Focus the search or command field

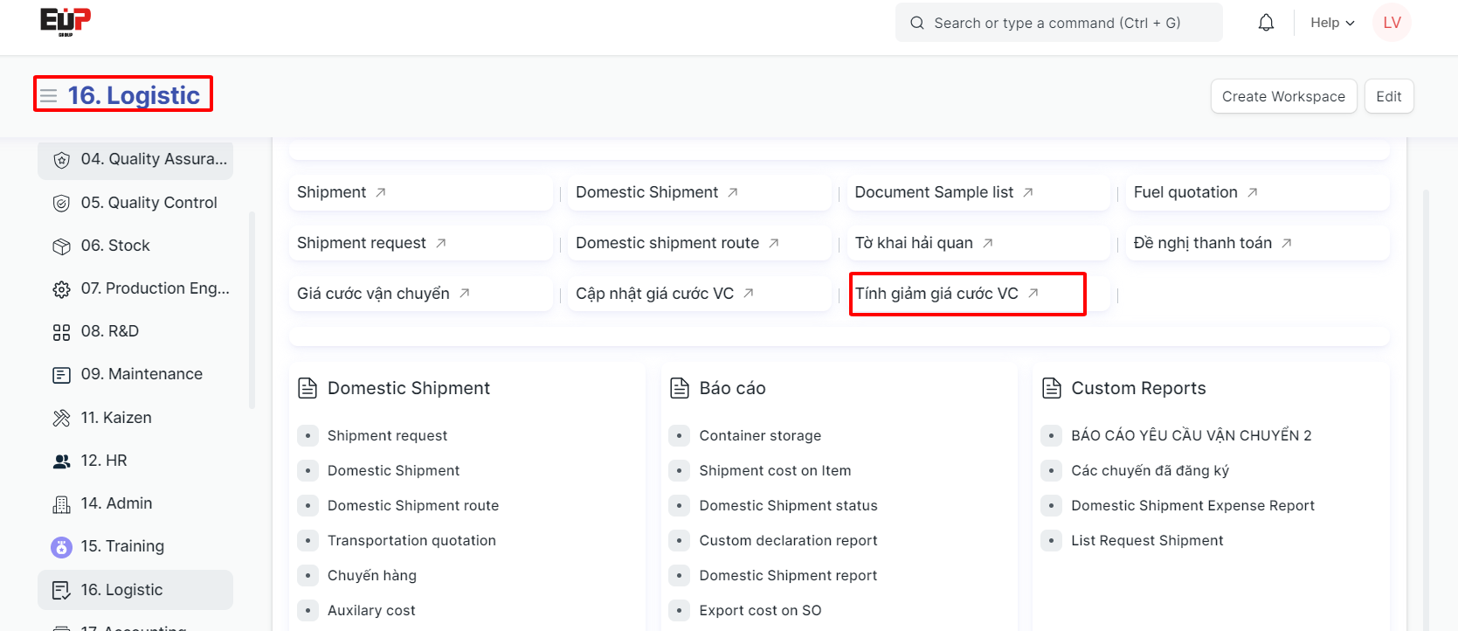[x=1058, y=23]
